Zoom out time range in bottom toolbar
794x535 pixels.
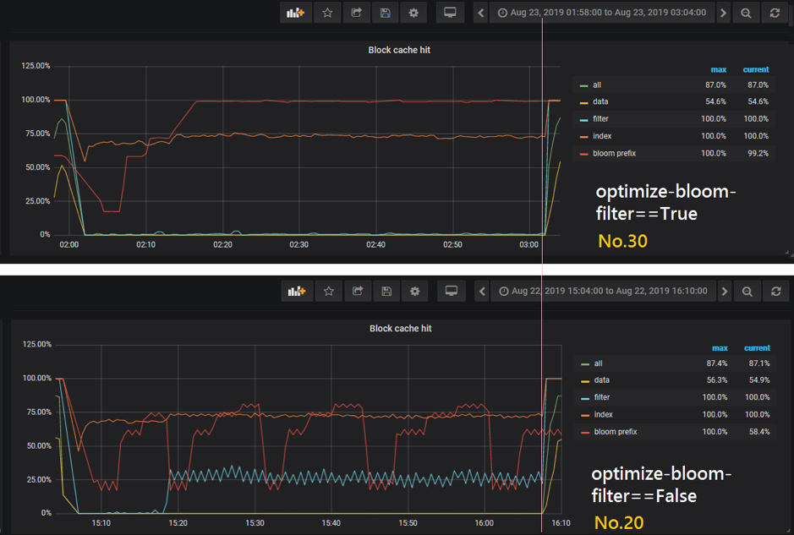(x=747, y=292)
